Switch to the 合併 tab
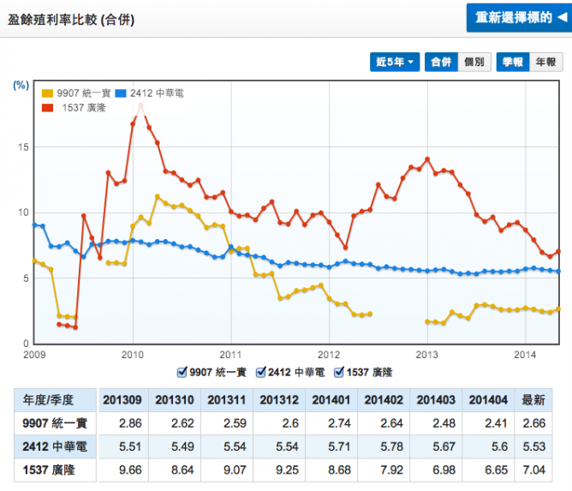Viewport: 572px width, 491px height. click(x=441, y=63)
